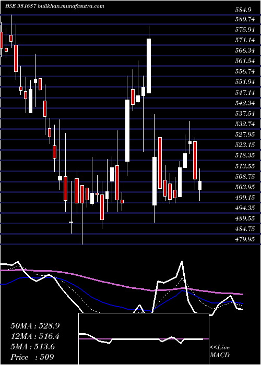The image size is (261, 365).
Task: Click the 489.55 price axis label
Action: (245, 218)
